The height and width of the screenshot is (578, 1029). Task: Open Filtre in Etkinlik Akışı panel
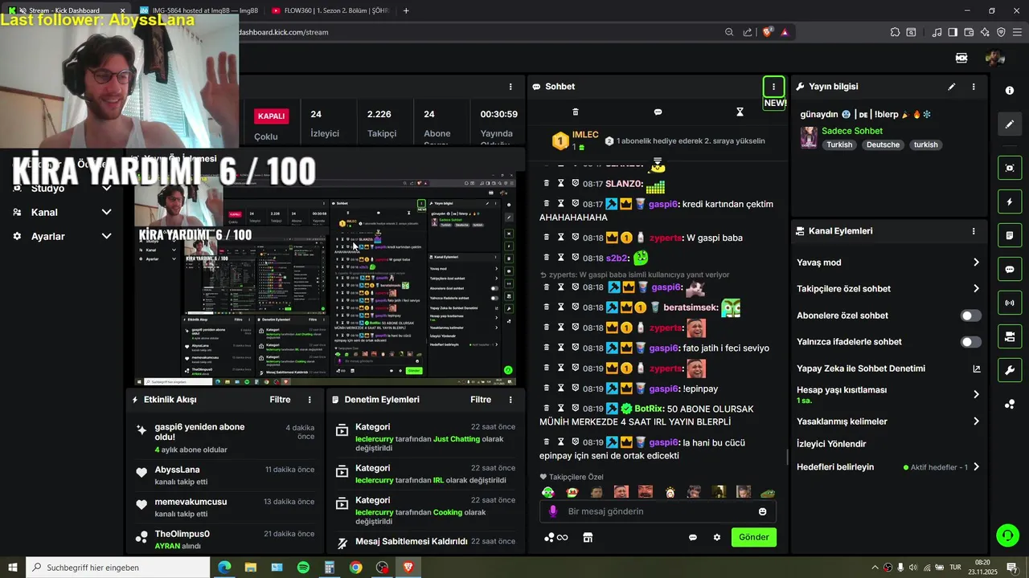(x=280, y=400)
